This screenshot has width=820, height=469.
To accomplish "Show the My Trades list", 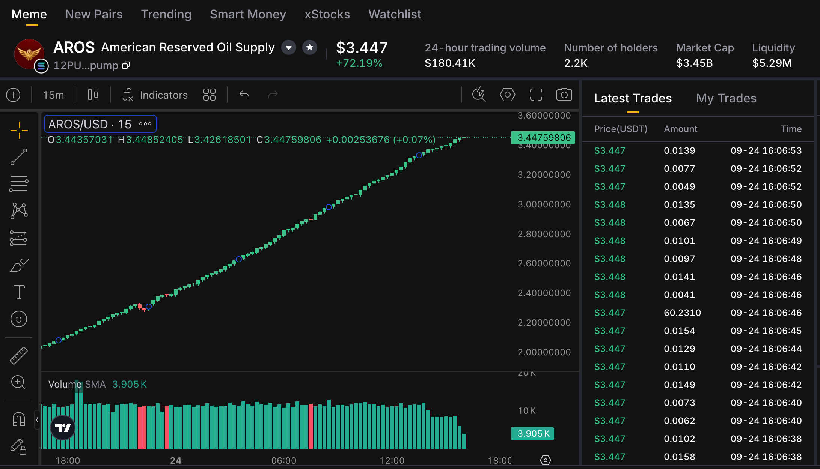I will click(x=726, y=98).
